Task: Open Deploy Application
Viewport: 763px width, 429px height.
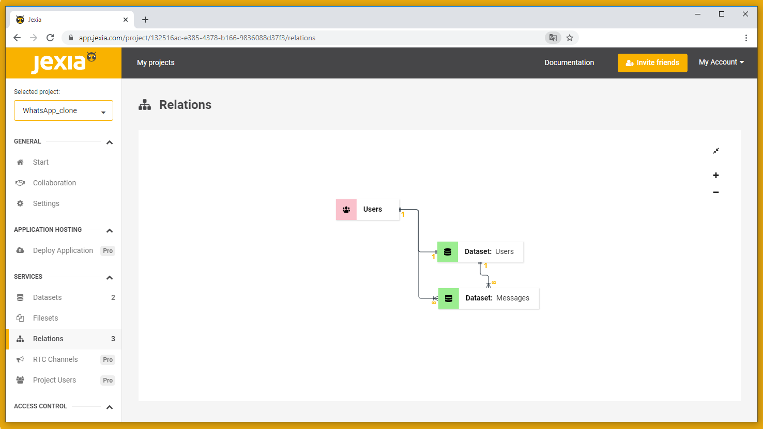Action: tap(64, 250)
